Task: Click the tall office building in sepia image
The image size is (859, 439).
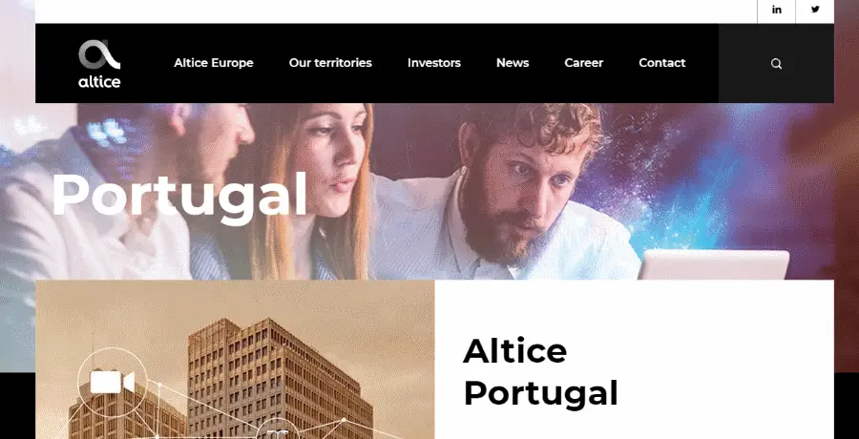Action: point(280,378)
